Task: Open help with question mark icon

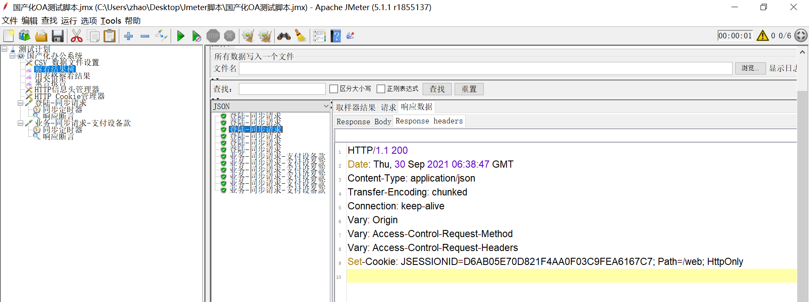Action: [336, 36]
